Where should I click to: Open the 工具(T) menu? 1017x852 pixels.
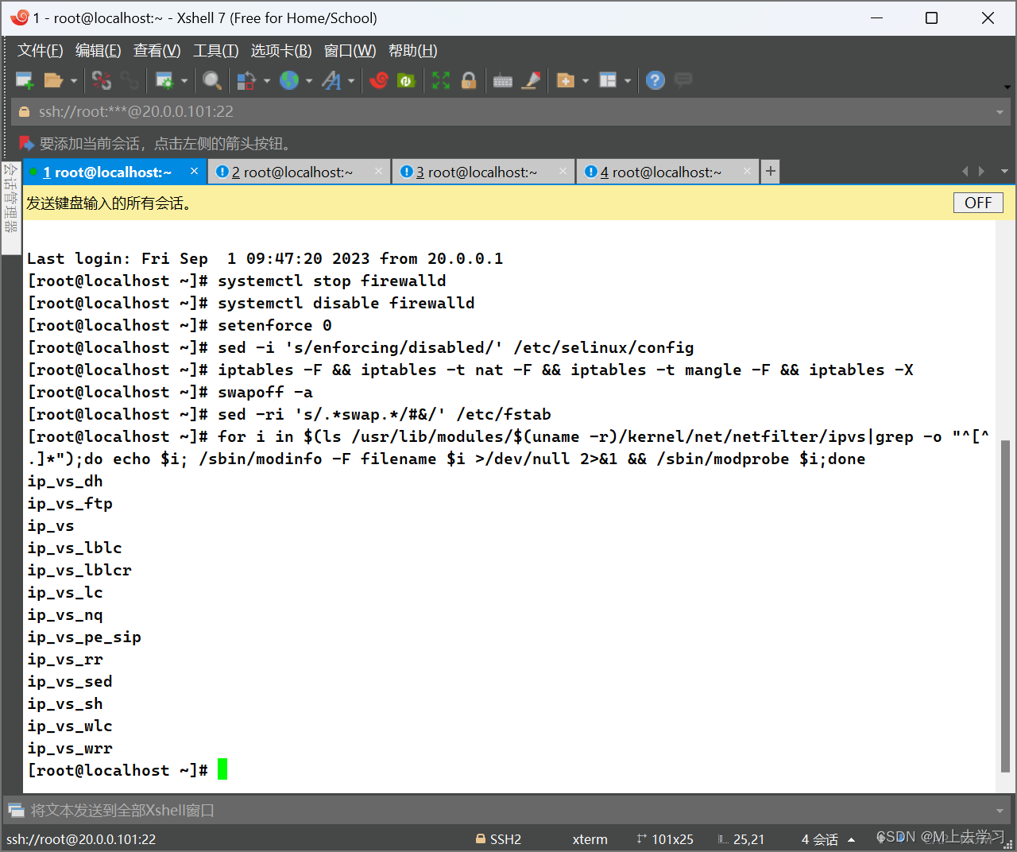(216, 51)
